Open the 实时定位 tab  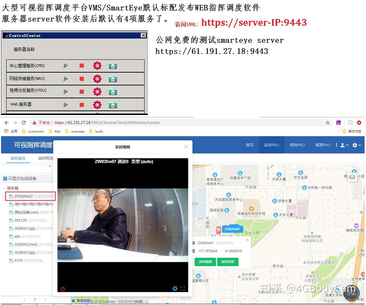(18, 158)
